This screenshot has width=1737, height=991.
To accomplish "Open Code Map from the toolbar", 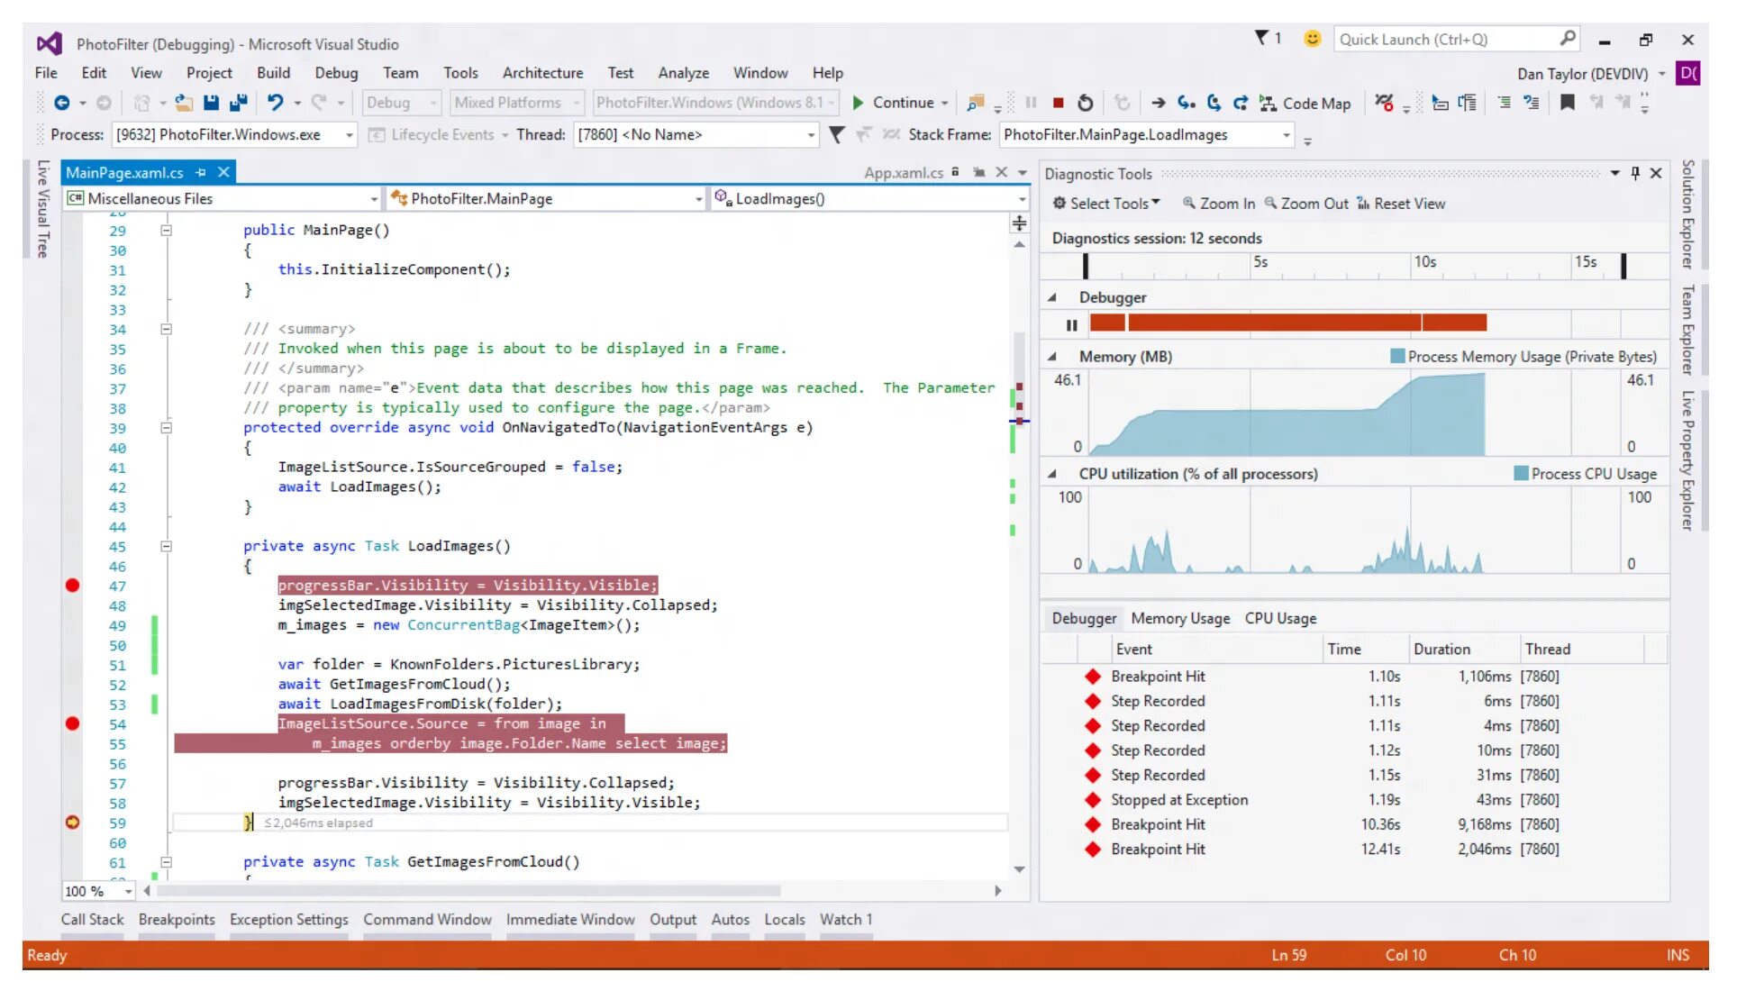I will click(x=1305, y=104).
